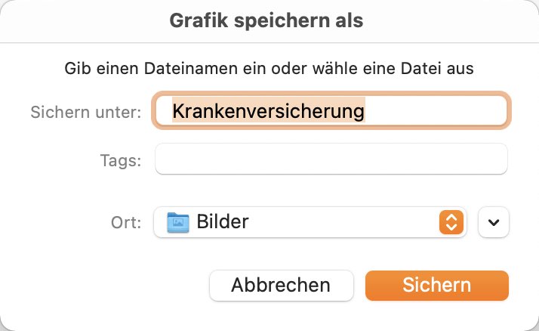Click empty space after Krankenversicherung in field
The image size is (539, 331).
[433, 110]
